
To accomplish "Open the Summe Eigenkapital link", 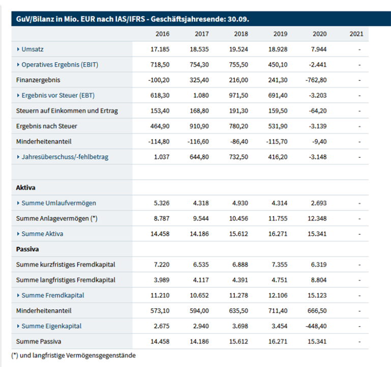I will tap(51, 326).
